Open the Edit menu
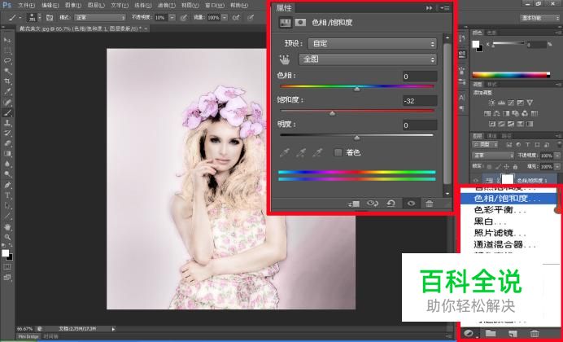Screen dimensions: 563x342 point(50,6)
